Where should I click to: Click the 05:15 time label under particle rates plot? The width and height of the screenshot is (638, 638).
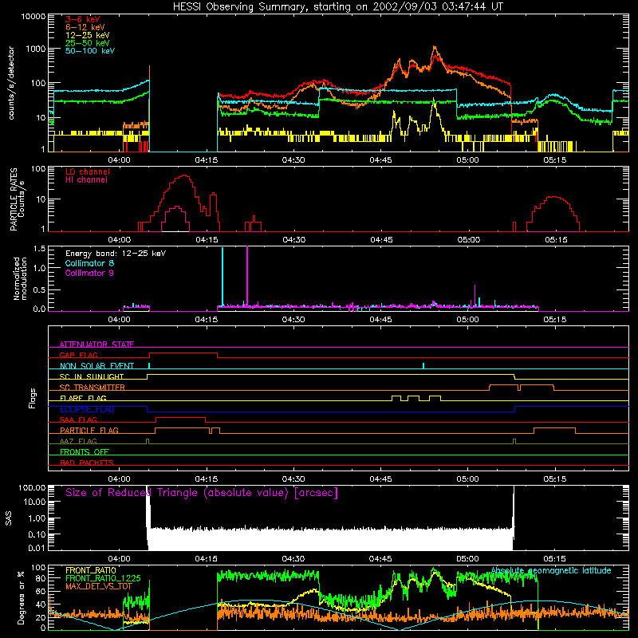click(556, 240)
